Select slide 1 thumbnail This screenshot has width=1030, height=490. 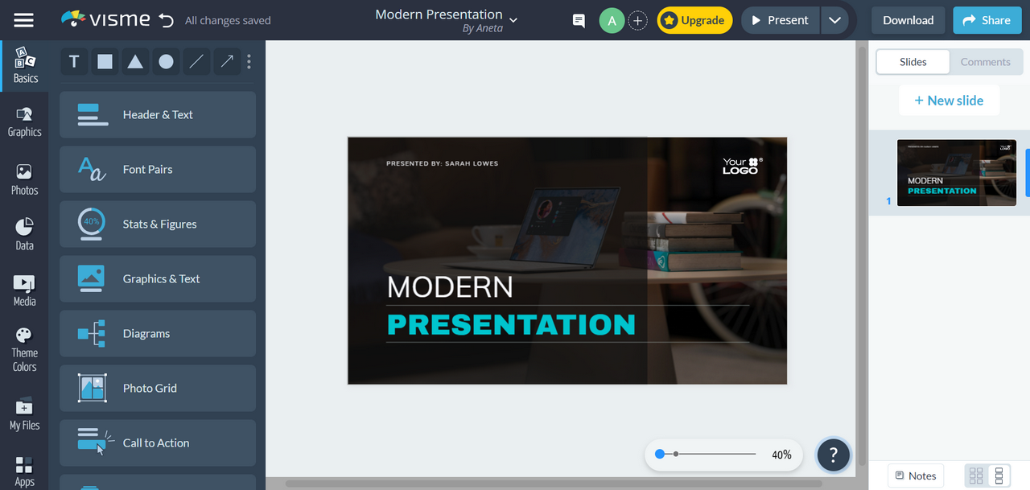[957, 173]
